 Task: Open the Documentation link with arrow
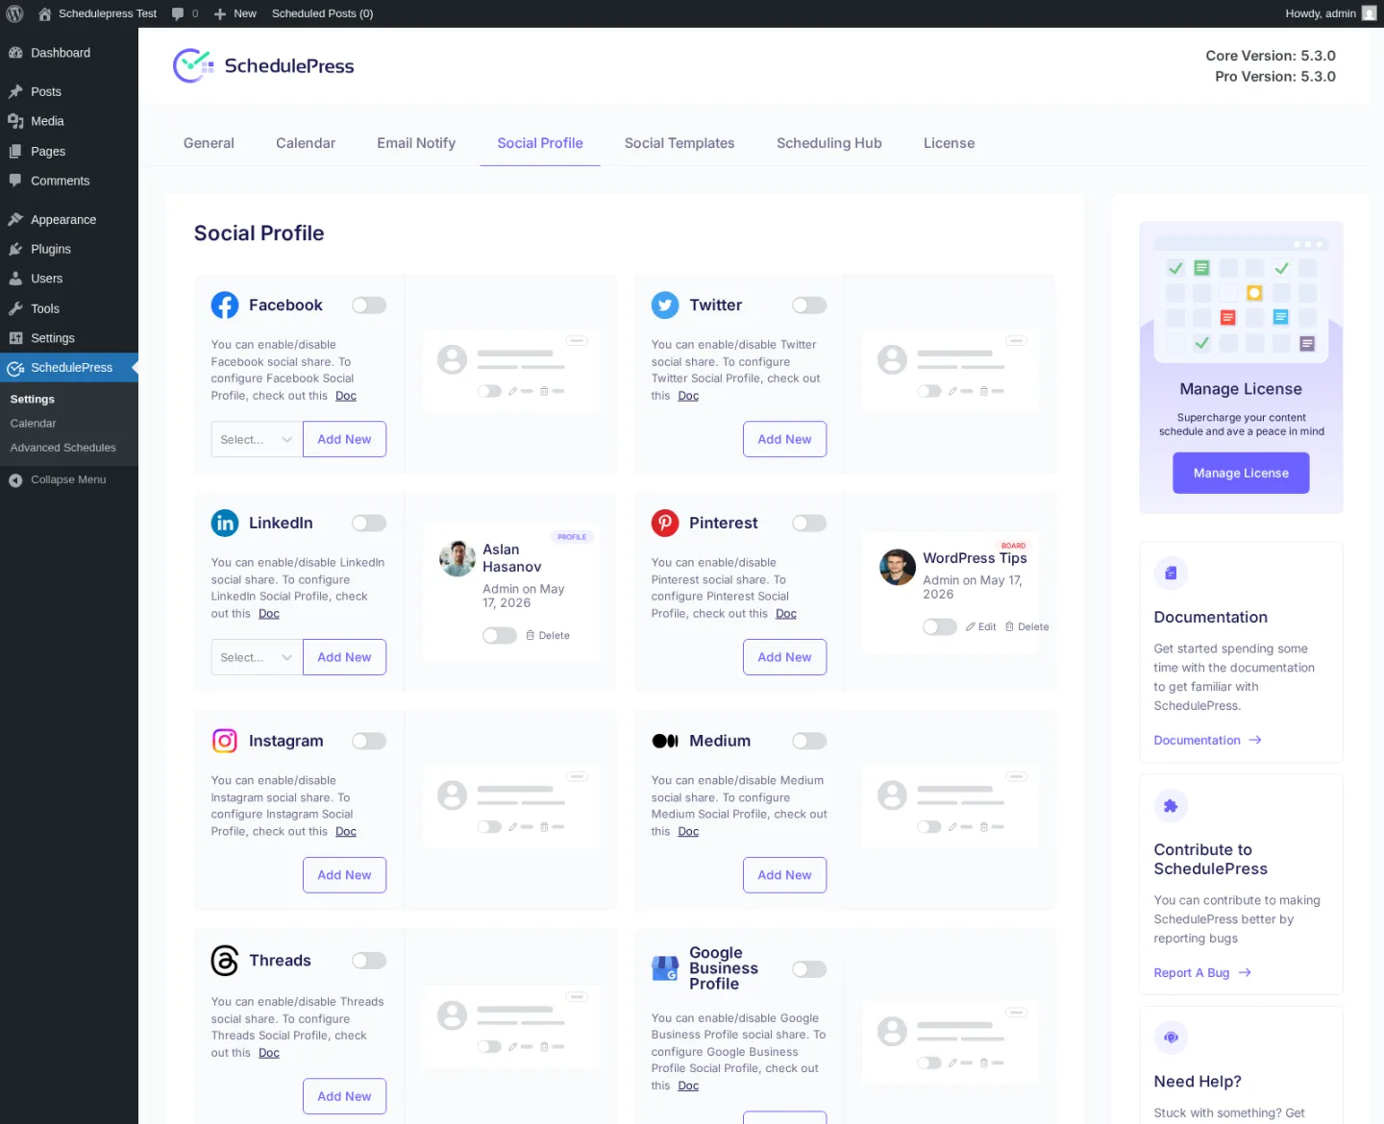click(x=1208, y=741)
